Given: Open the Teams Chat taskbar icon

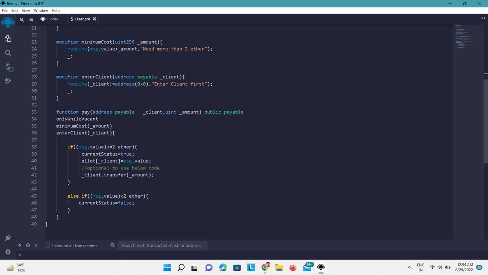Looking at the screenshot, I should [x=209, y=268].
